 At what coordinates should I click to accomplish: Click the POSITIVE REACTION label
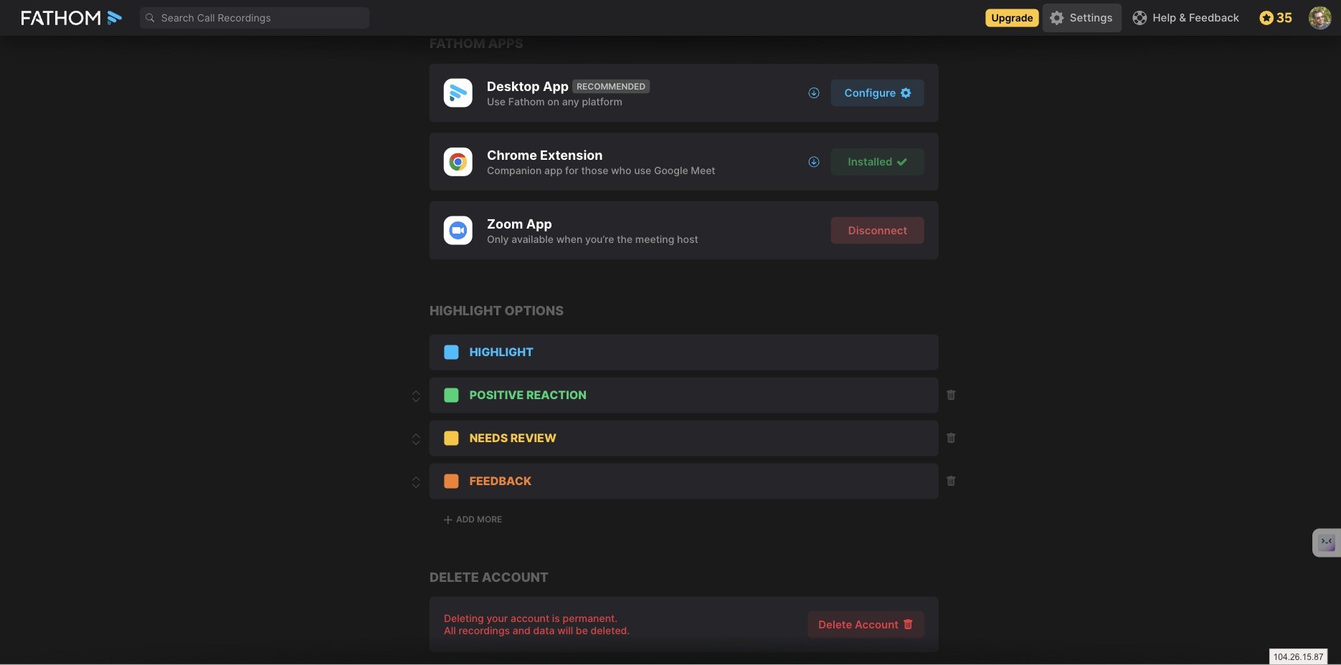(528, 395)
